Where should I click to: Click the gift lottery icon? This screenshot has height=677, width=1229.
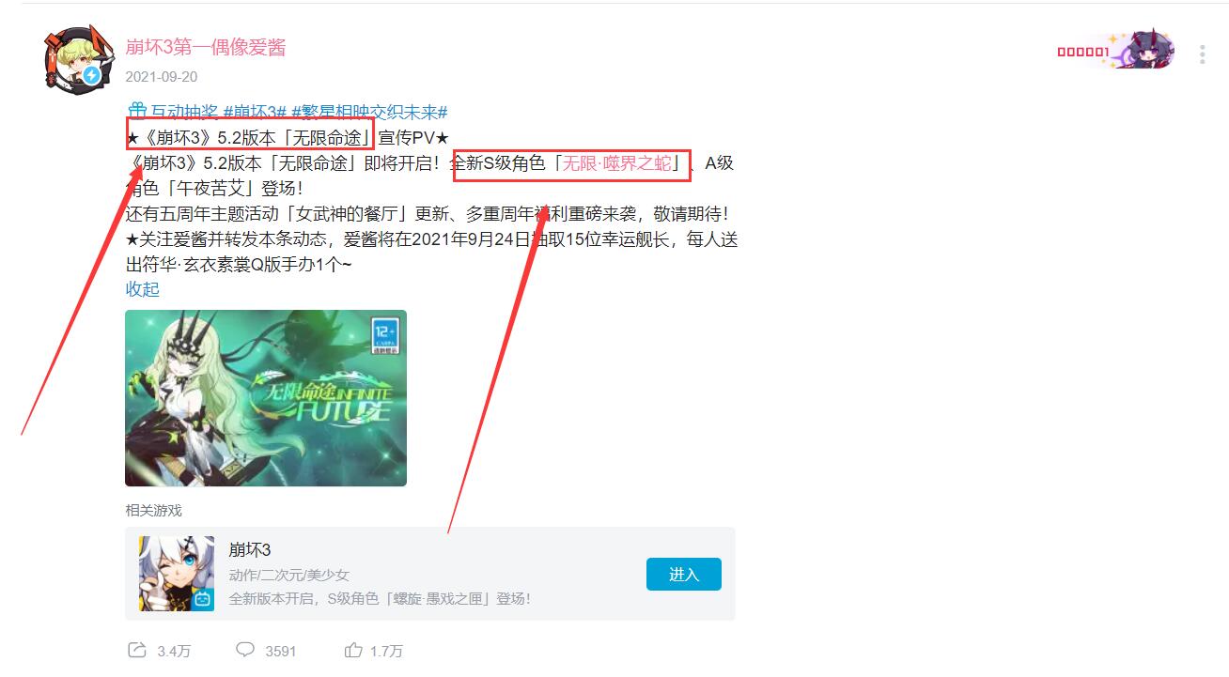tap(135, 112)
